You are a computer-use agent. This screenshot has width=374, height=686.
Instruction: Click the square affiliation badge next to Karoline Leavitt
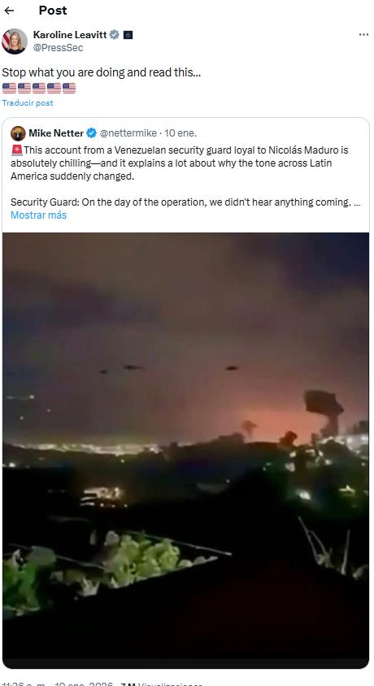128,35
